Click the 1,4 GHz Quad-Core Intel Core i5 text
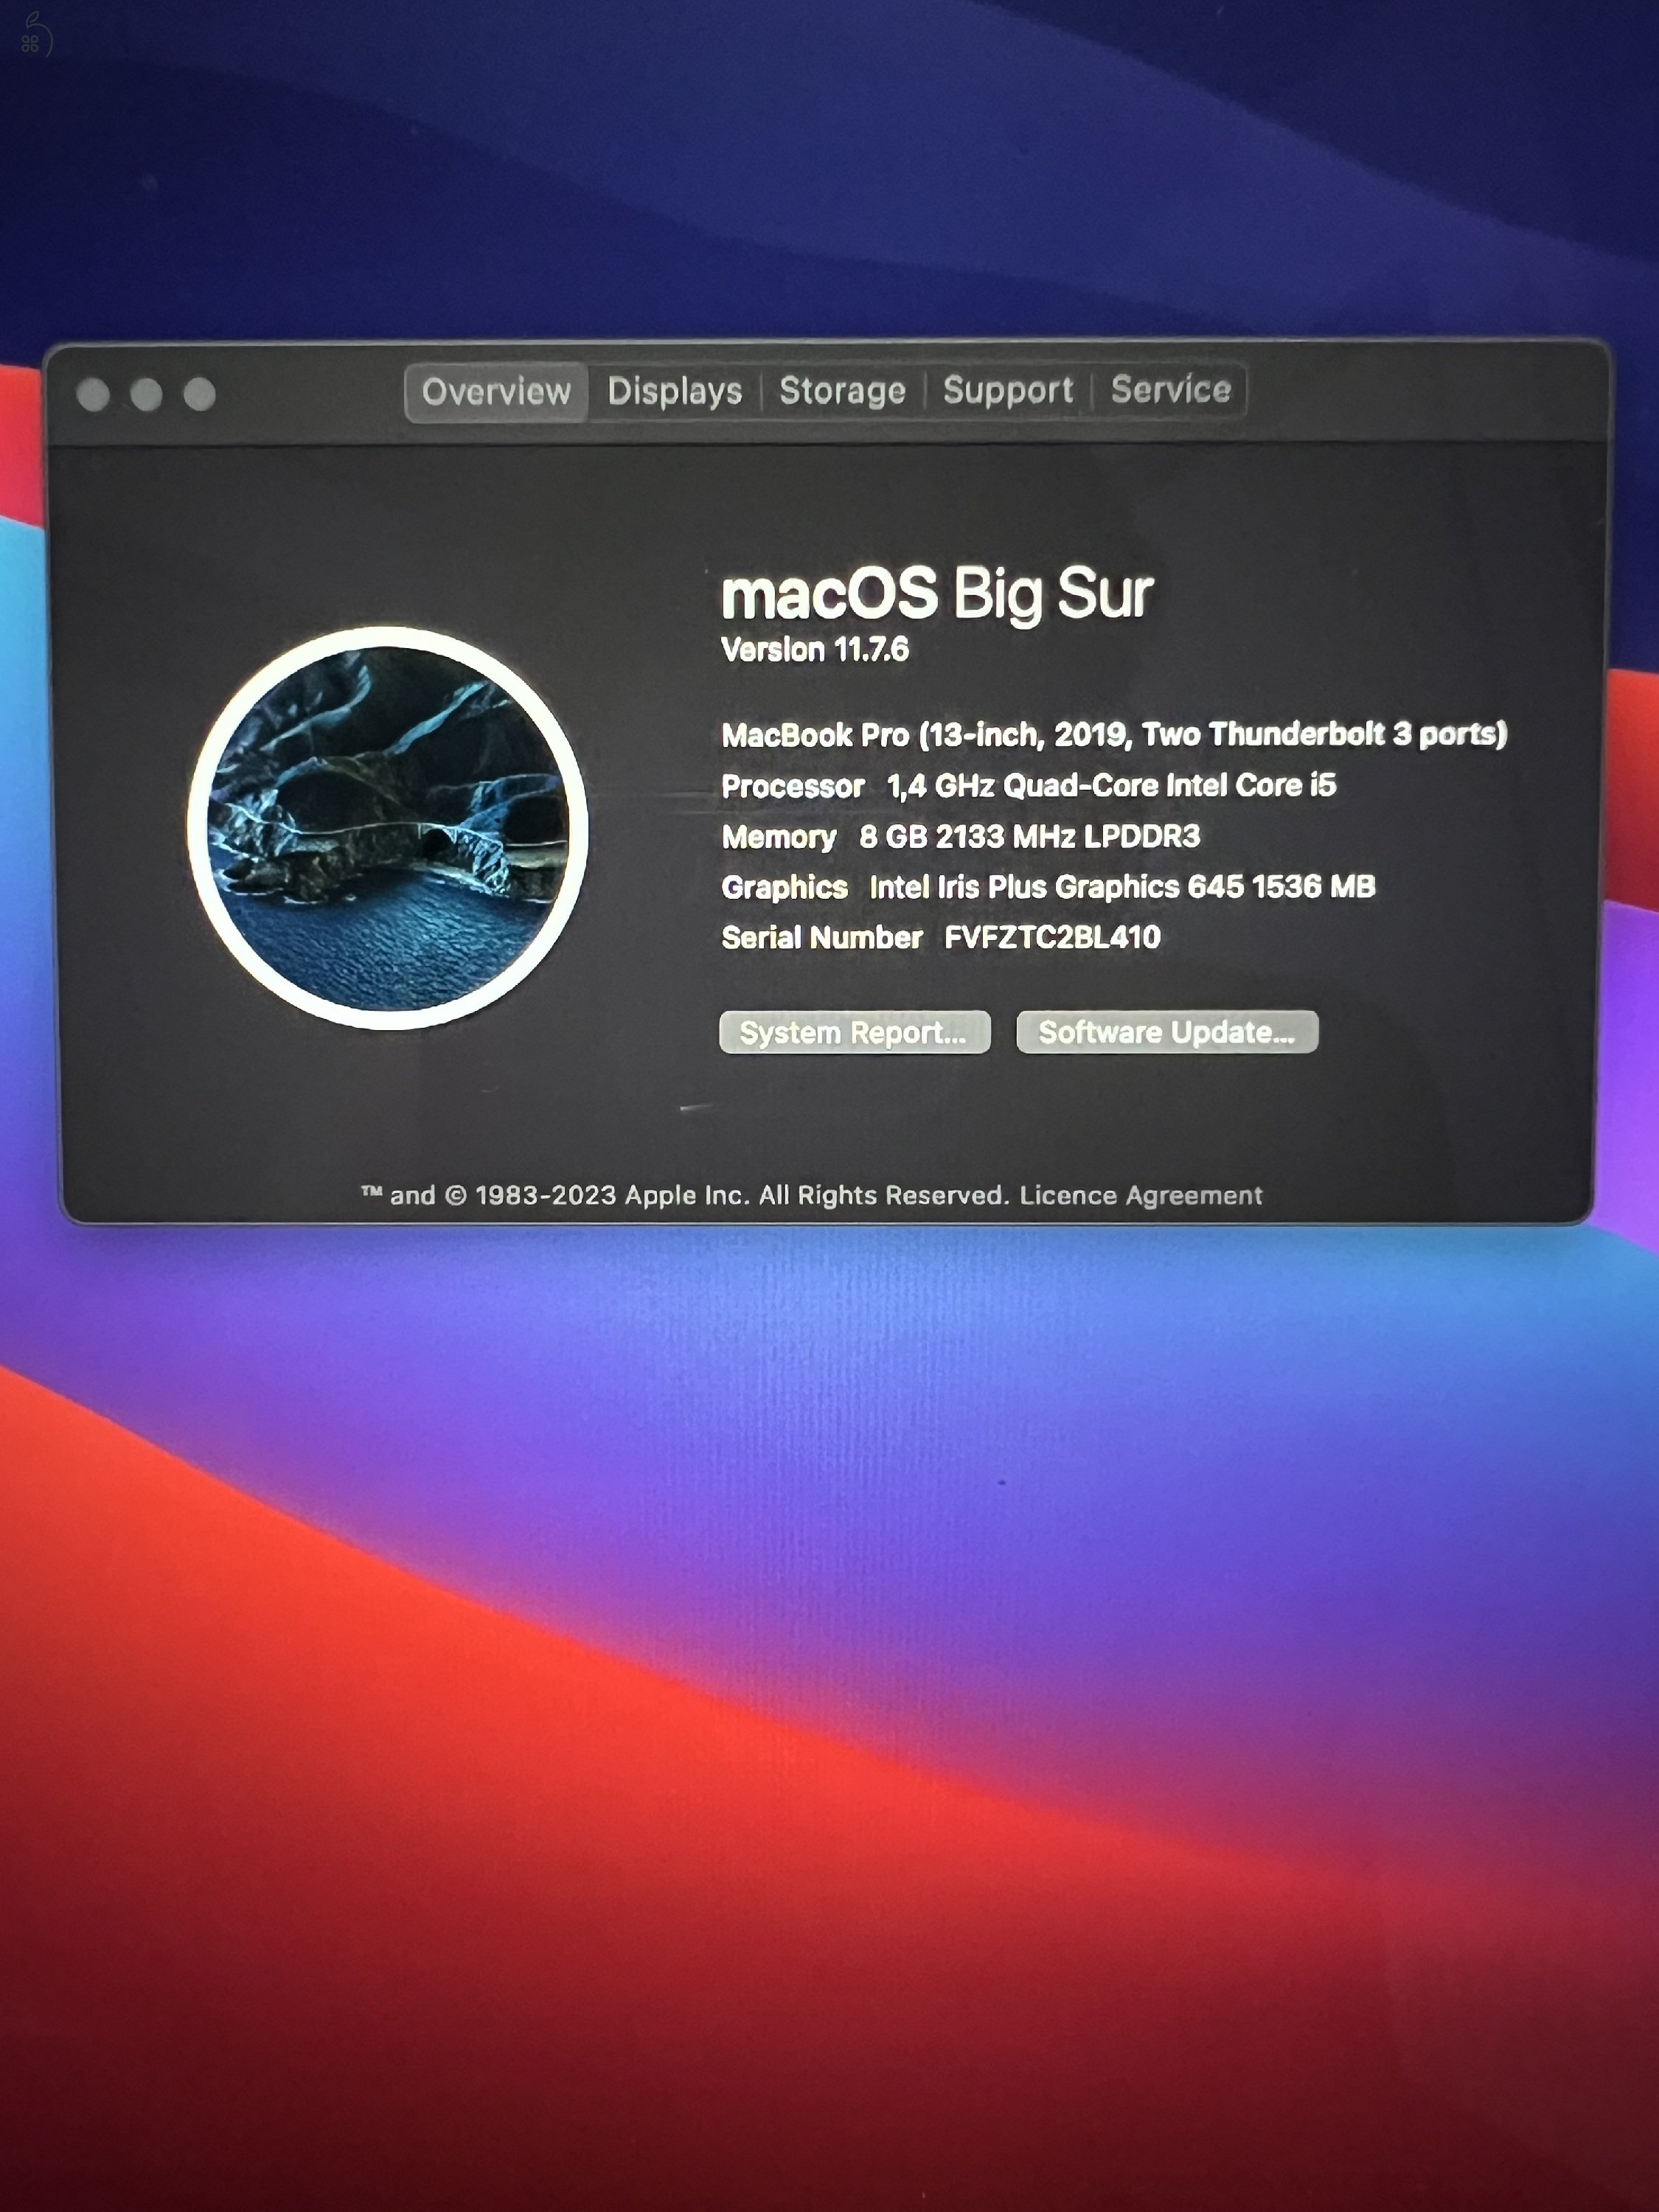 (1111, 786)
